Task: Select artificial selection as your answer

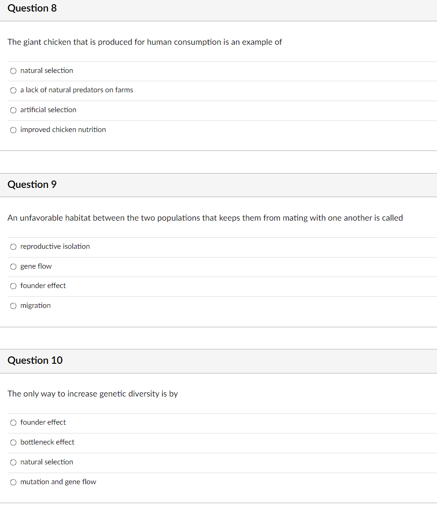Action: point(13,110)
